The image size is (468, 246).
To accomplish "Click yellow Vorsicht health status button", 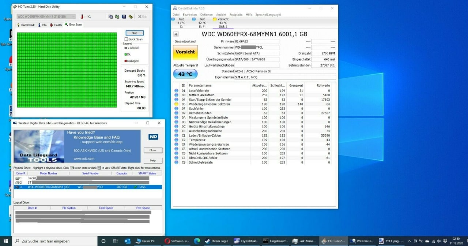I will (185, 52).
